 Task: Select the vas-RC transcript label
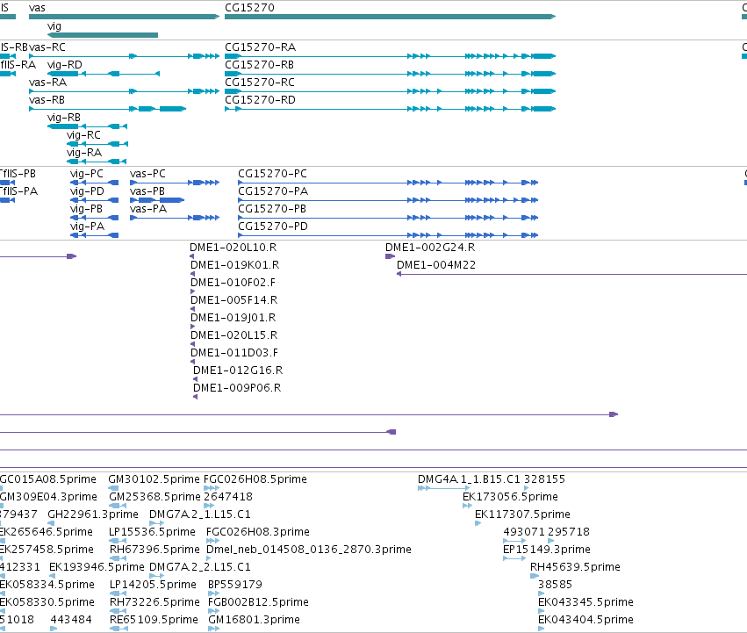(47, 47)
